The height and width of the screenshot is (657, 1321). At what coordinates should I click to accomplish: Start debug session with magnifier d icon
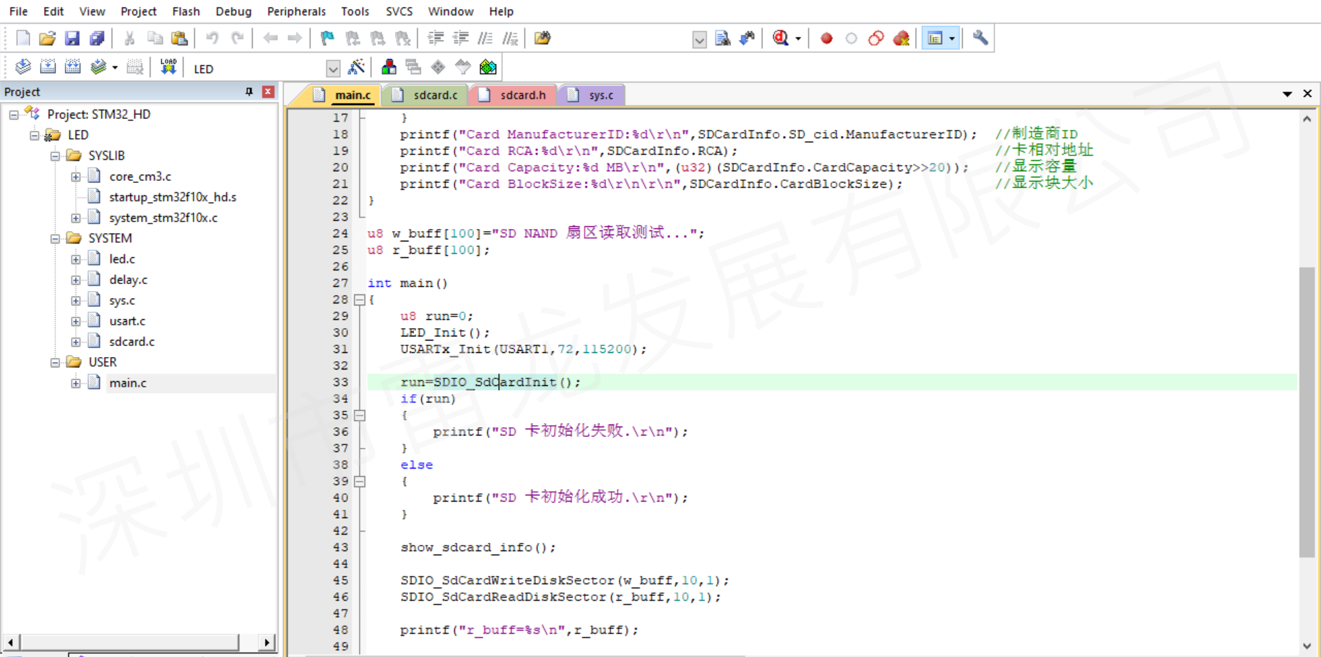point(780,39)
